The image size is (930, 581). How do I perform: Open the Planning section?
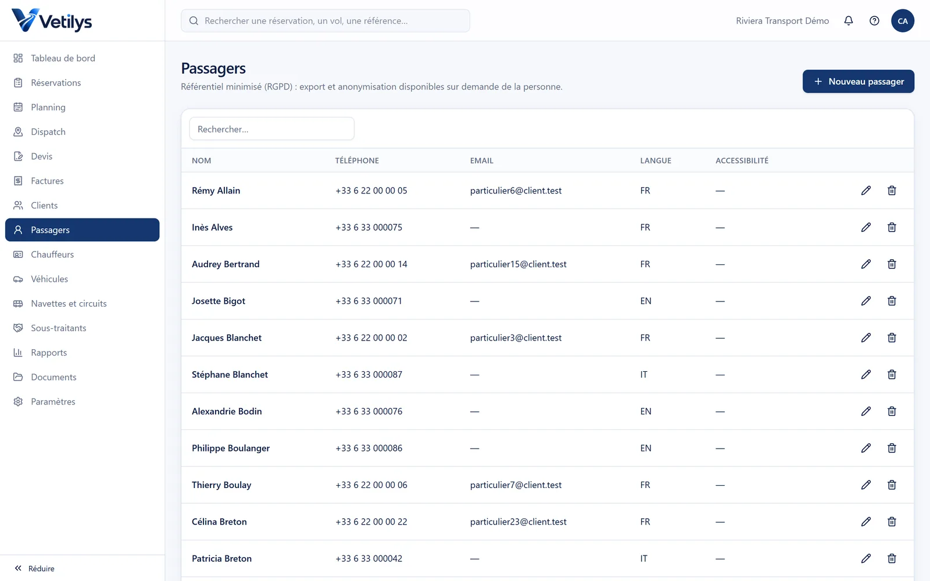point(82,107)
